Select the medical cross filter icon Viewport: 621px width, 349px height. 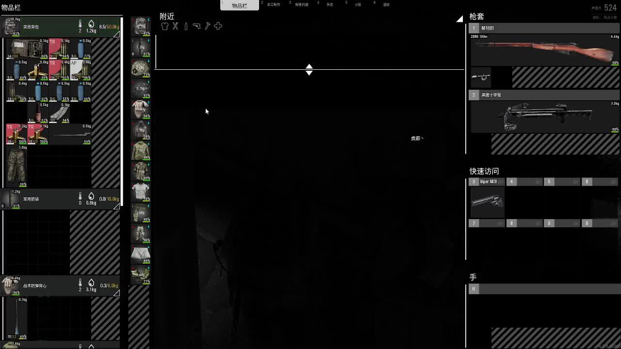coord(218,26)
